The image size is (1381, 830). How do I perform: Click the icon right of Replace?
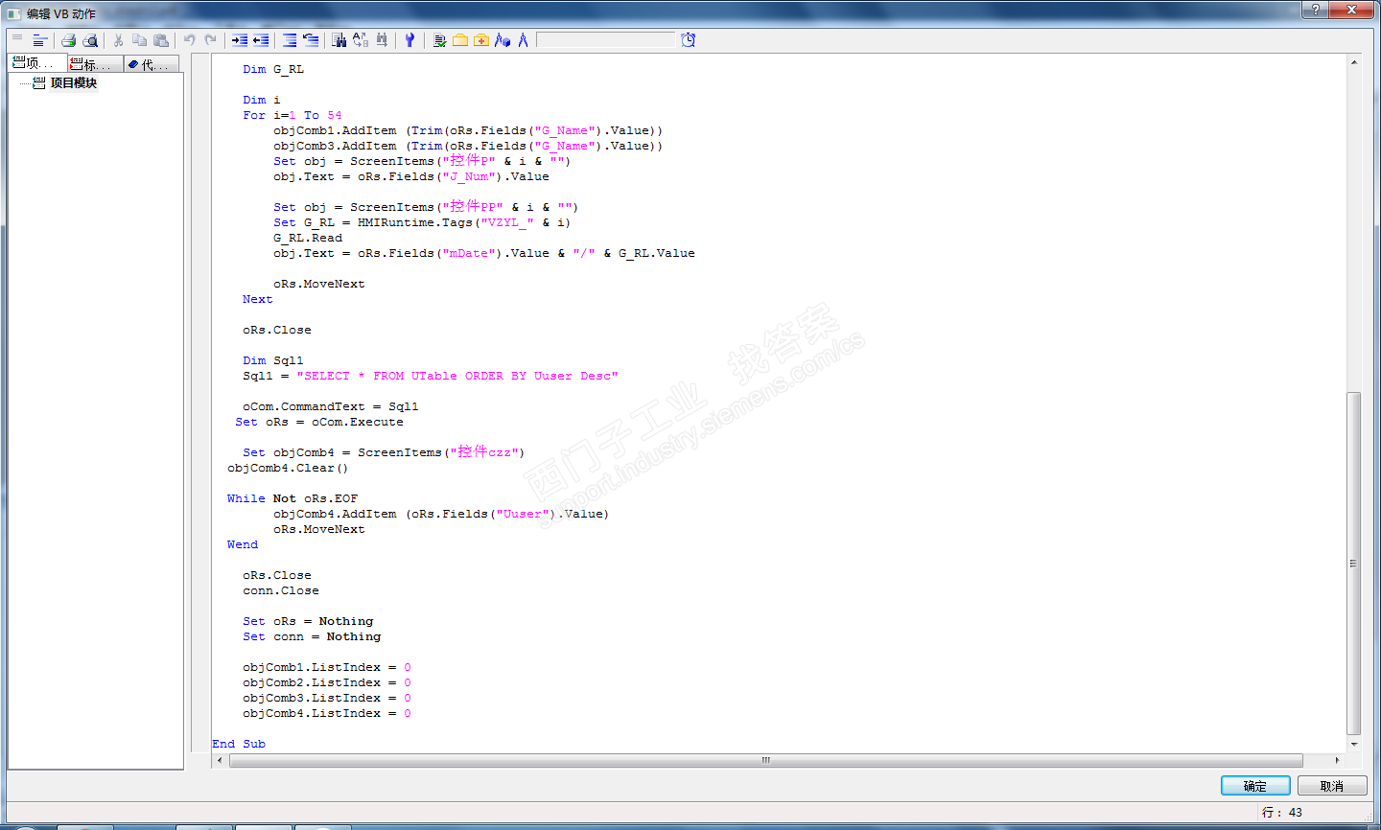[x=382, y=40]
